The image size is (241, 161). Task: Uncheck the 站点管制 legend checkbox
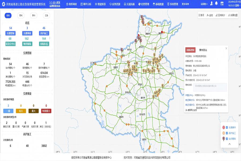[x=227, y=139]
